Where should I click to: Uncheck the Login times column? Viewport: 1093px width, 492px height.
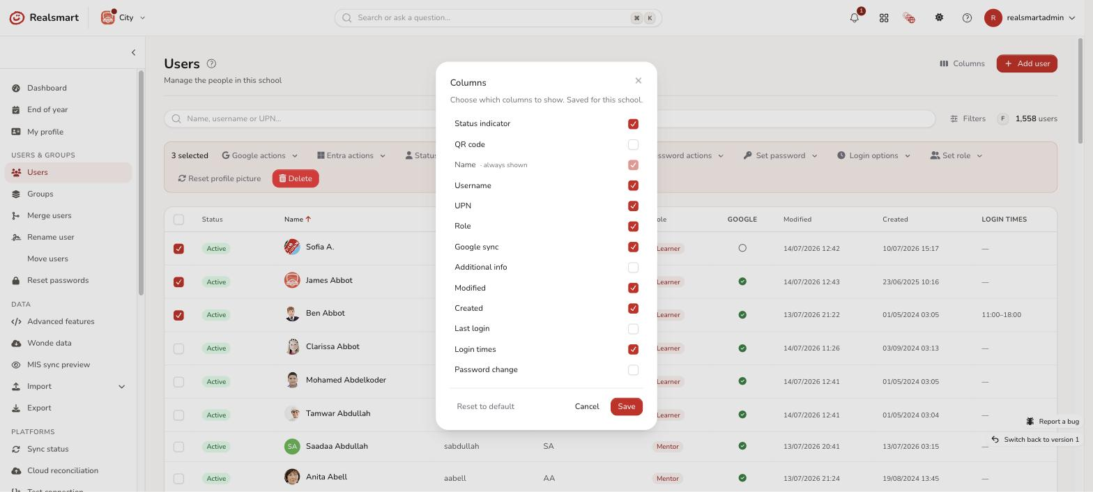point(633,349)
